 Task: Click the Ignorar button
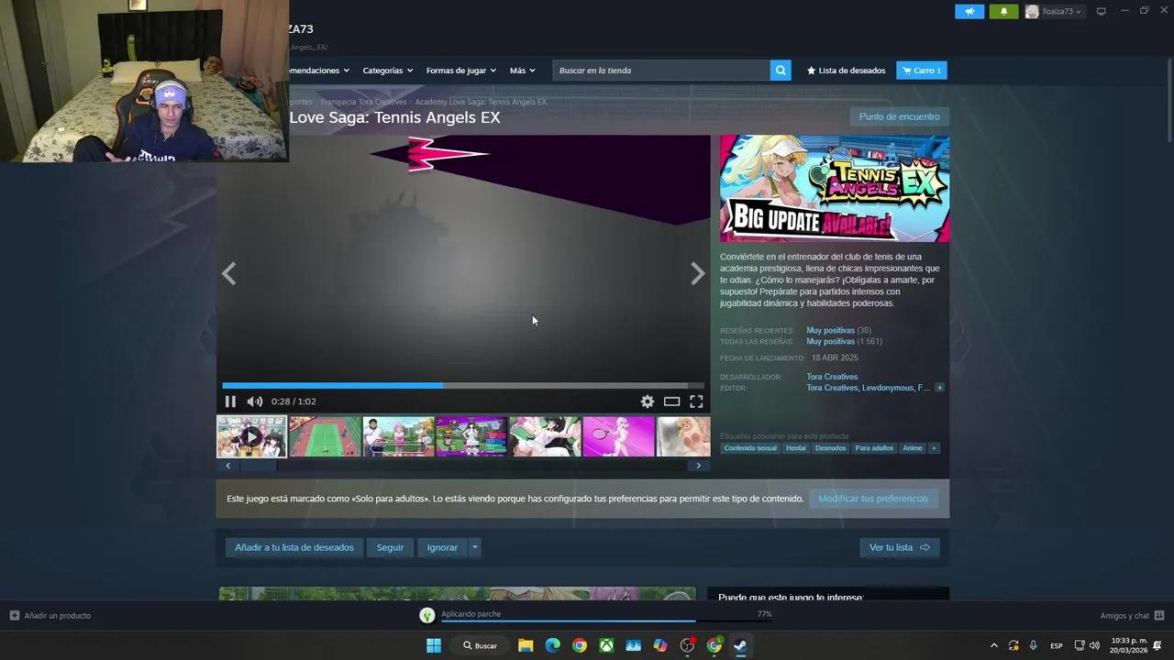coord(442,547)
